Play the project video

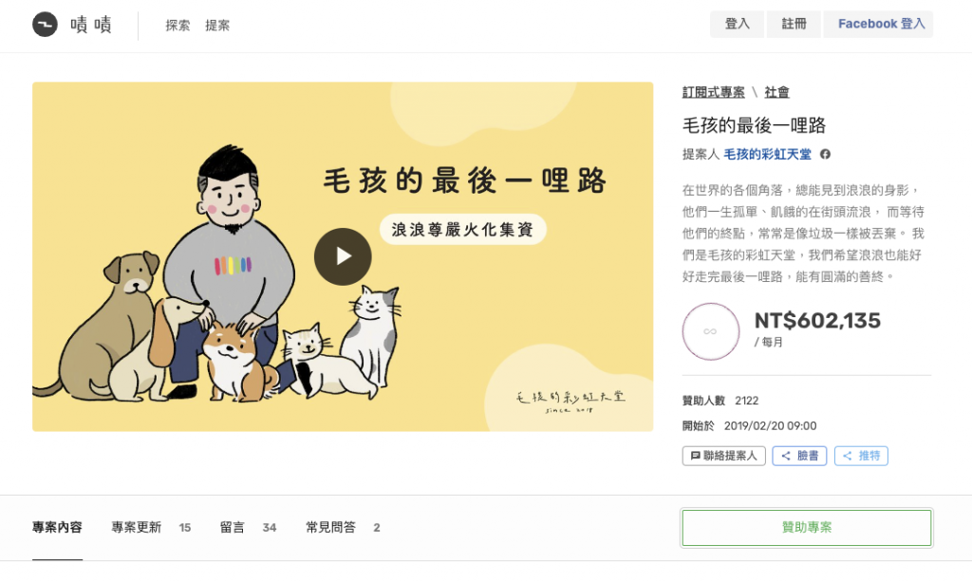(x=343, y=256)
